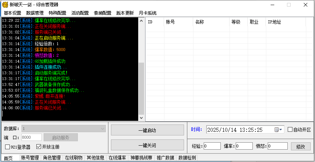The image size is (315, 162).
Task: Click the 一键关闭 button
Action: coord(147,145)
